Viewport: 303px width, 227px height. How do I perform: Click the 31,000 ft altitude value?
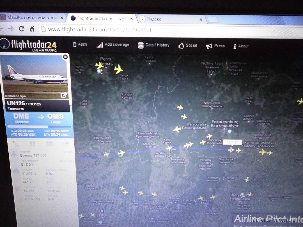coord(29,173)
